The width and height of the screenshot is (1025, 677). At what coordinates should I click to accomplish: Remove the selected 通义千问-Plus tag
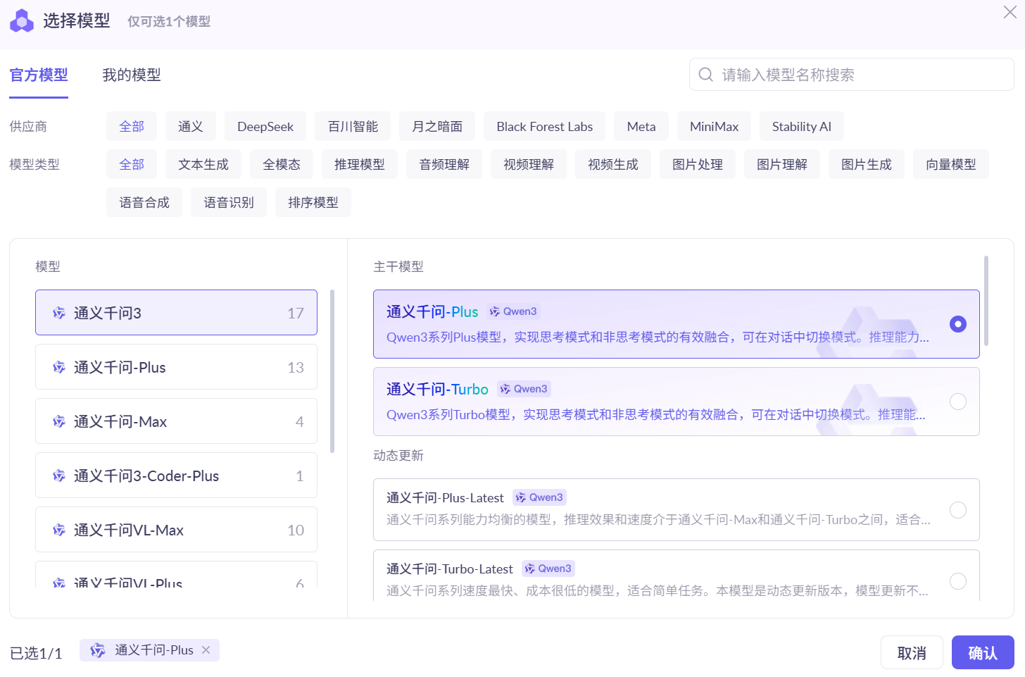pyautogui.click(x=206, y=650)
